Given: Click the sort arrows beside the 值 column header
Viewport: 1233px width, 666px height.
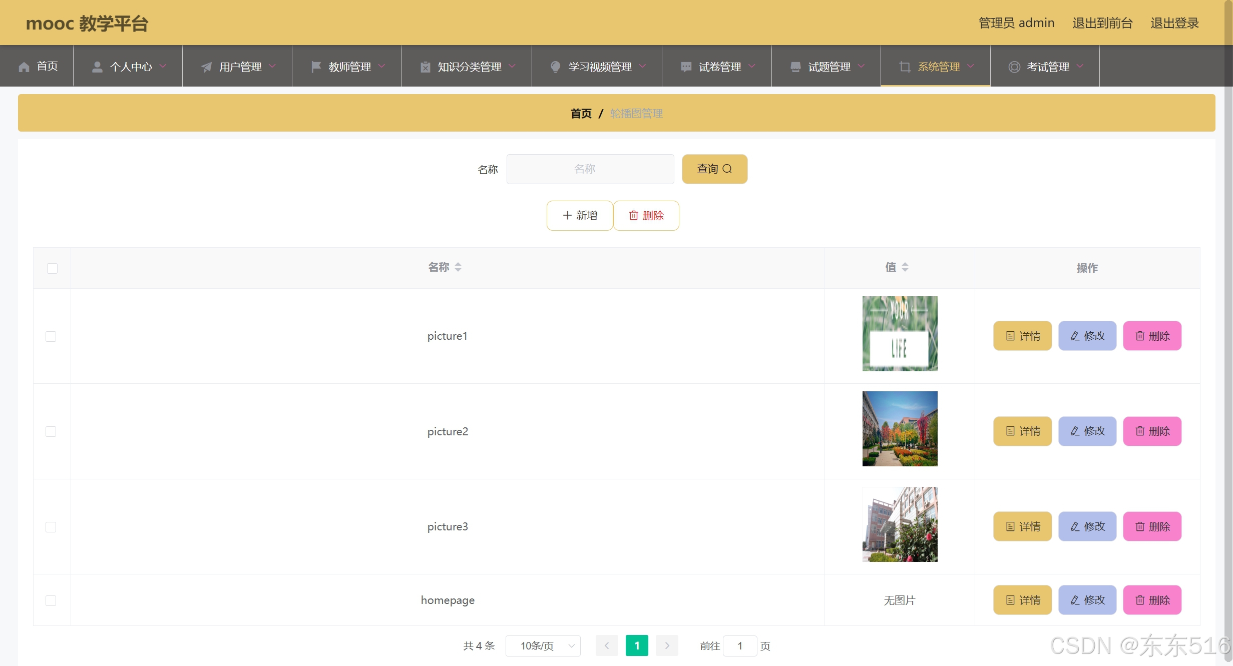Looking at the screenshot, I should 905,267.
